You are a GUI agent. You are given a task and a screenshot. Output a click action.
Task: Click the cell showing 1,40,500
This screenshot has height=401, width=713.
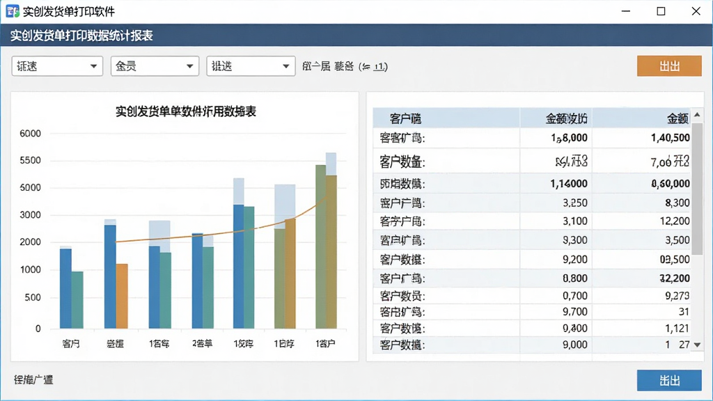point(670,138)
